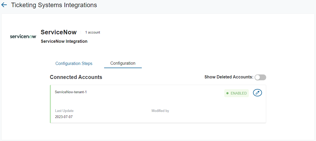Screen dimensions: 316x141
Task: Click the ServiceNow heading text
Action: [x=59, y=32]
